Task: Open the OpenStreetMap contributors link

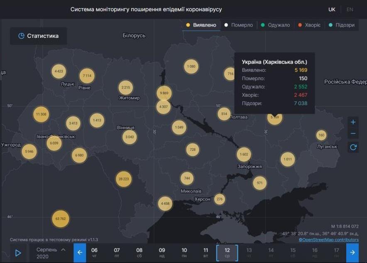Action: tap(328, 240)
